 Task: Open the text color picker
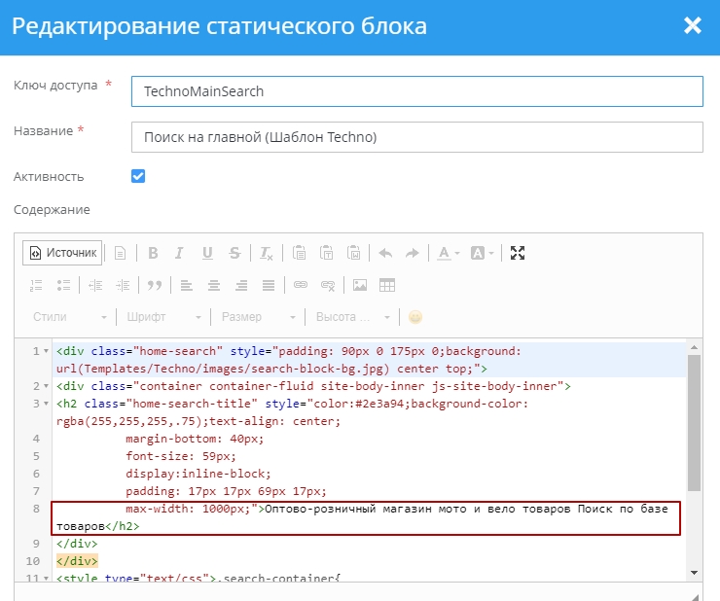pyautogui.click(x=448, y=253)
